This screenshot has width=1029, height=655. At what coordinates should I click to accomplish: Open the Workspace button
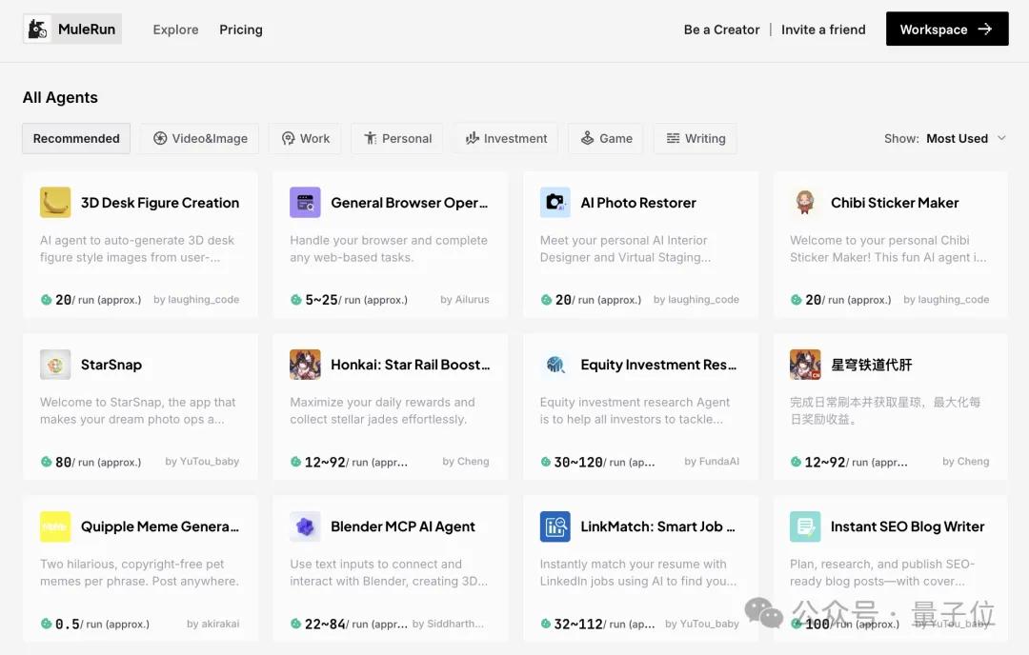coord(947,29)
